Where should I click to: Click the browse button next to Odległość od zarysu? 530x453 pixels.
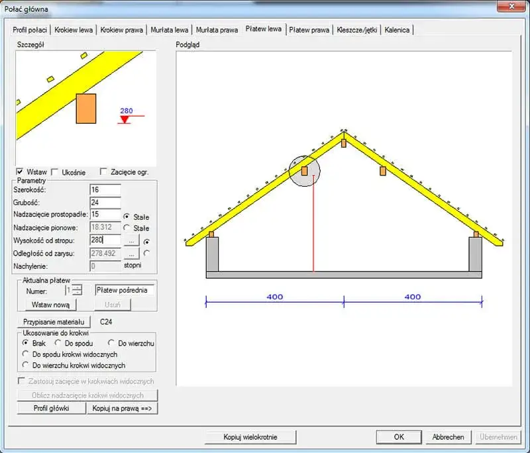click(x=131, y=254)
